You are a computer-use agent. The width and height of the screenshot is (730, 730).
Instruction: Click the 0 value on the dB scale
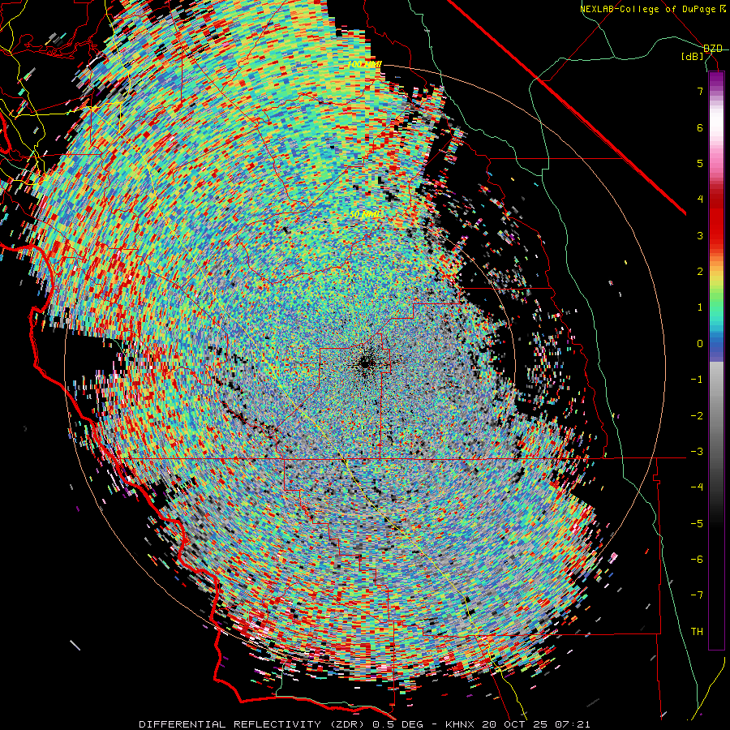(700, 344)
